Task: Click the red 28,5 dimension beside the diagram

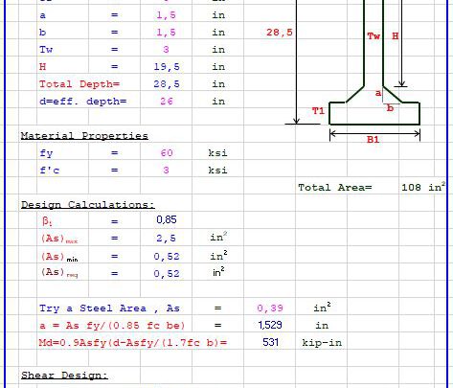Action: (280, 33)
